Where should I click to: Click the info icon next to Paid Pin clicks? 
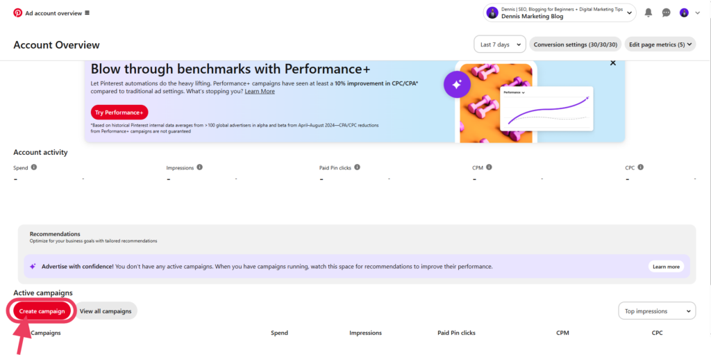coord(358,167)
